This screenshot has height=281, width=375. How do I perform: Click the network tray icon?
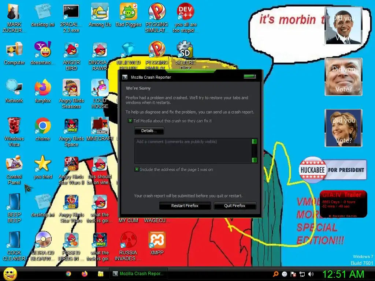click(x=302, y=274)
